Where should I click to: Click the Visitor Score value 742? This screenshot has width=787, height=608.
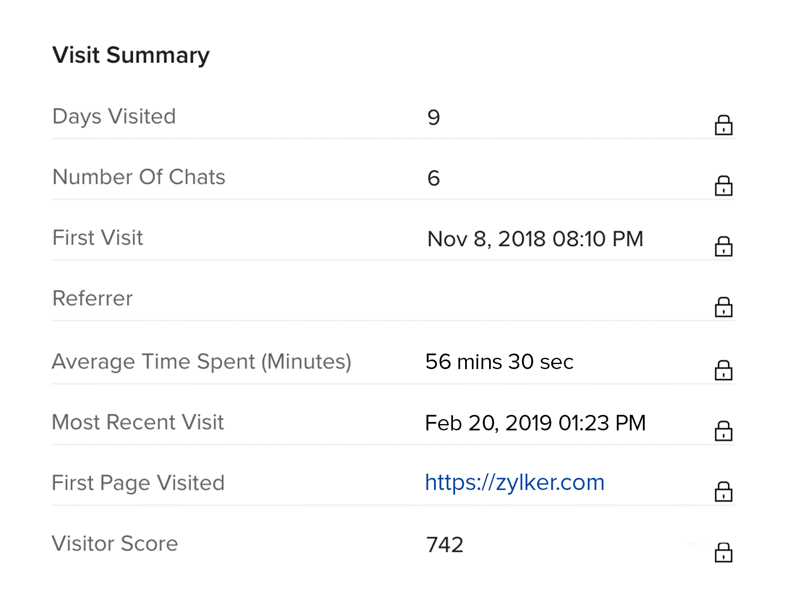click(x=445, y=545)
